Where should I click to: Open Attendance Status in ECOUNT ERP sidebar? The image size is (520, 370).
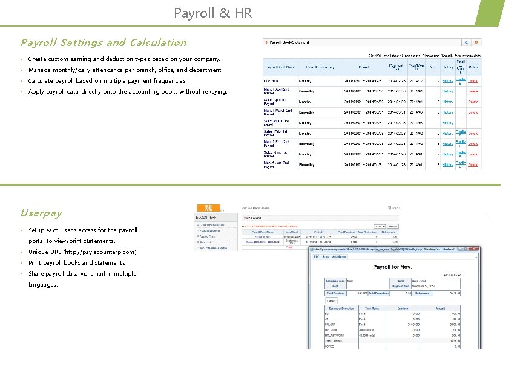pyautogui.click(x=212, y=248)
